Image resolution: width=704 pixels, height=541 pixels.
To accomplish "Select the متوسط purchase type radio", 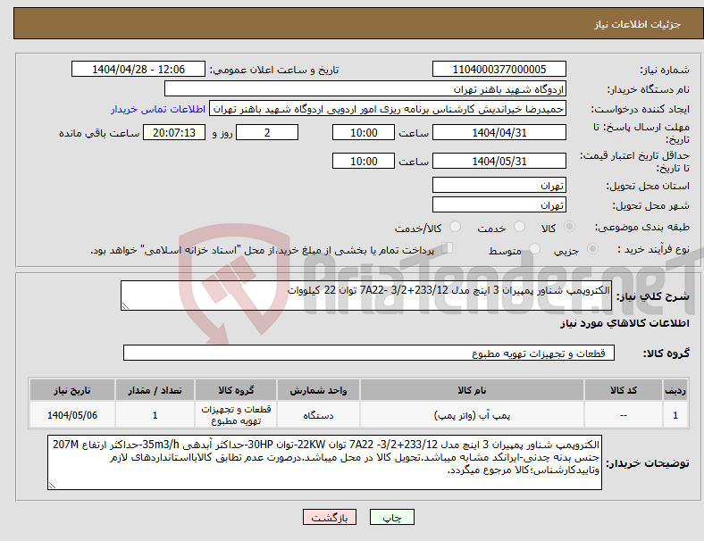I will (534, 248).
